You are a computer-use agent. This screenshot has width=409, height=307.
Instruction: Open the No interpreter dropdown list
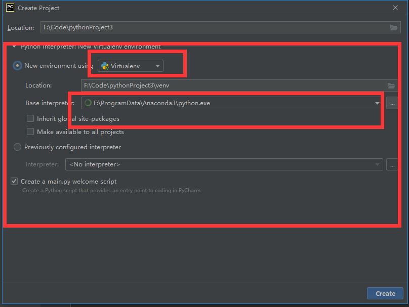tap(224, 164)
